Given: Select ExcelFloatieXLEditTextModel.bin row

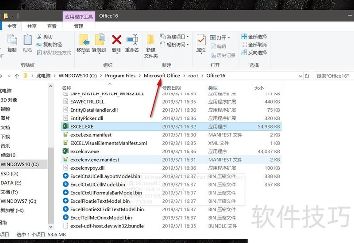Looking at the screenshot, I should 171,209.
